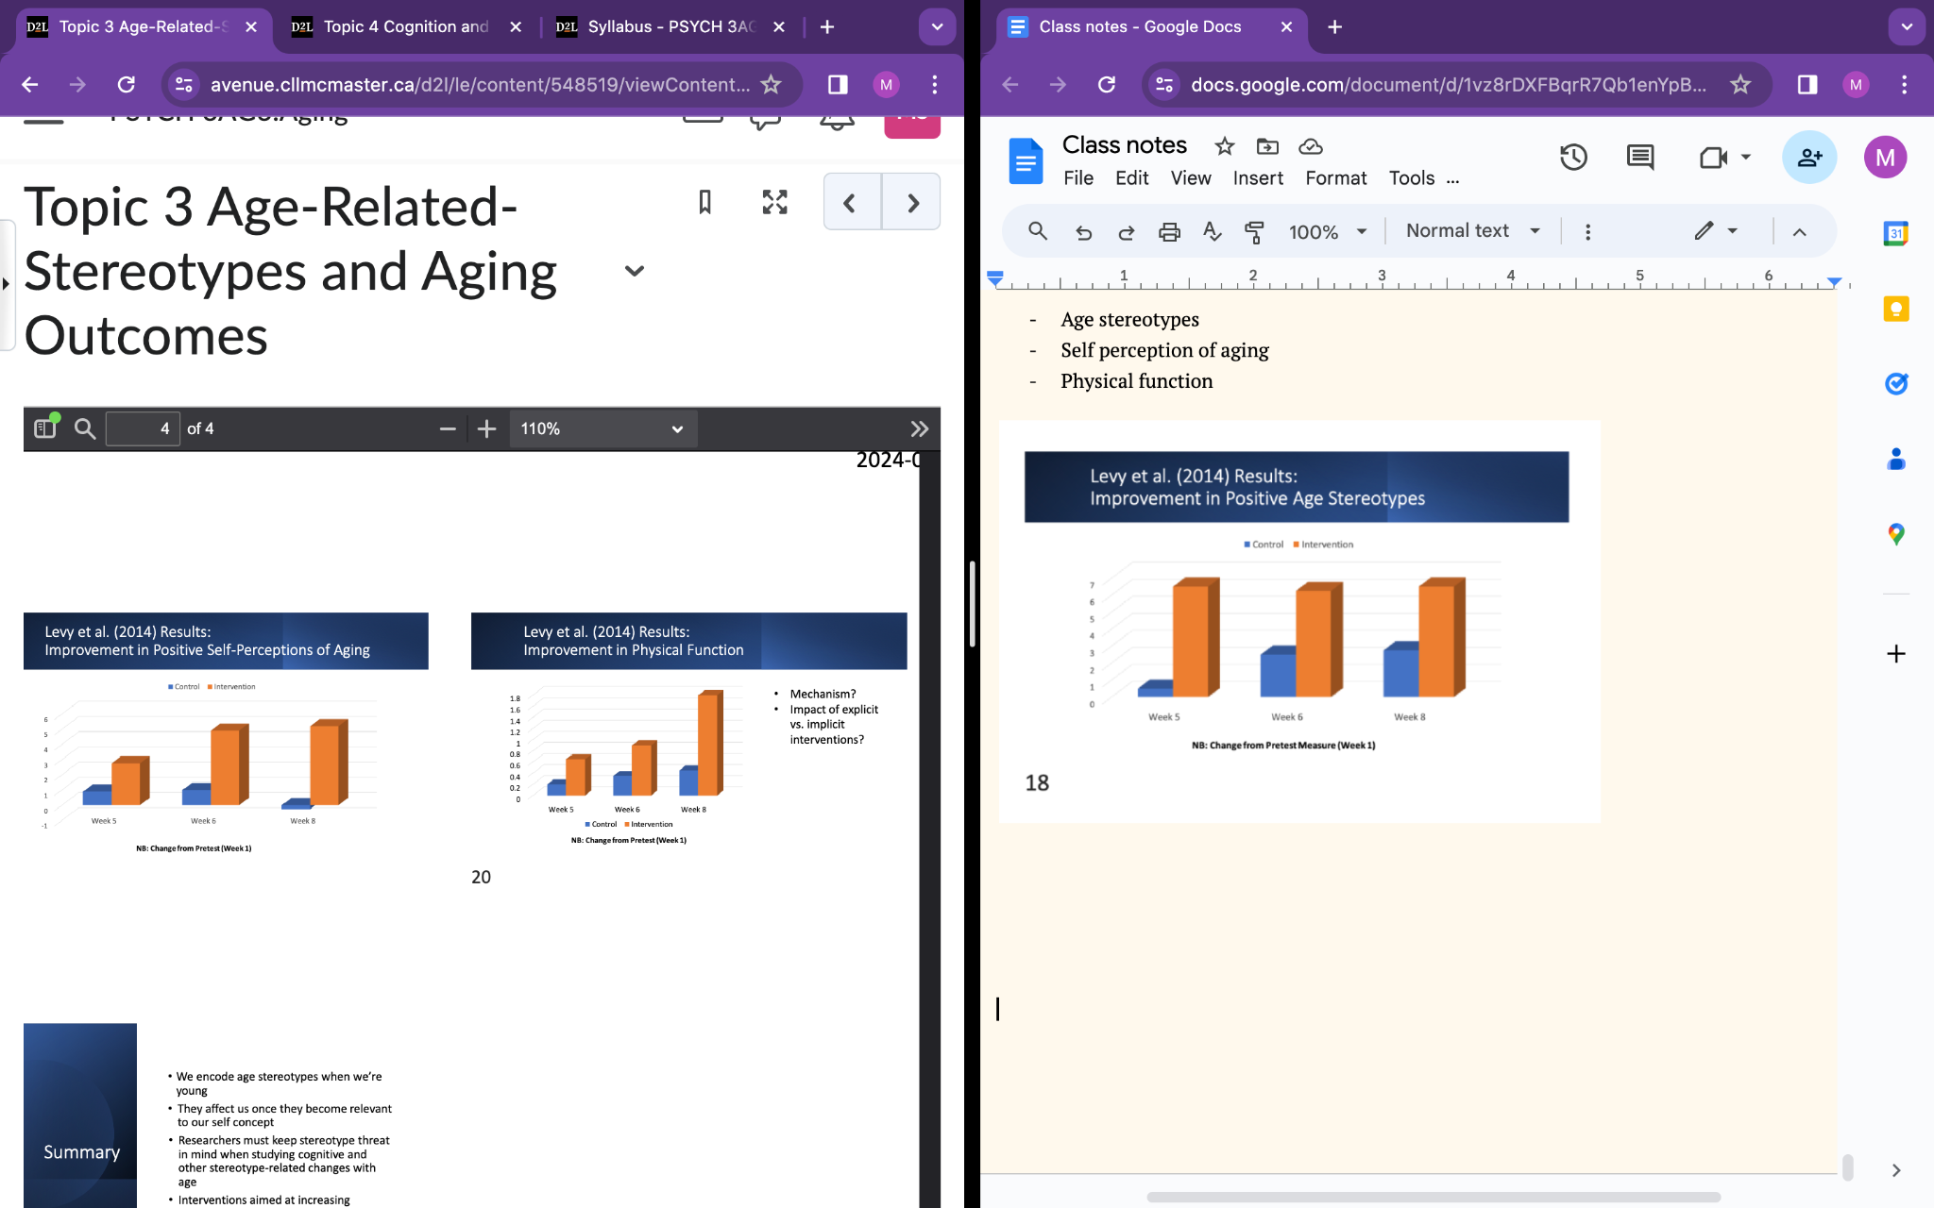The width and height of the screenshot is (1934, 1208).
Task: Bookmark the Topic 3 content page
Action: [x=704, y=202]
